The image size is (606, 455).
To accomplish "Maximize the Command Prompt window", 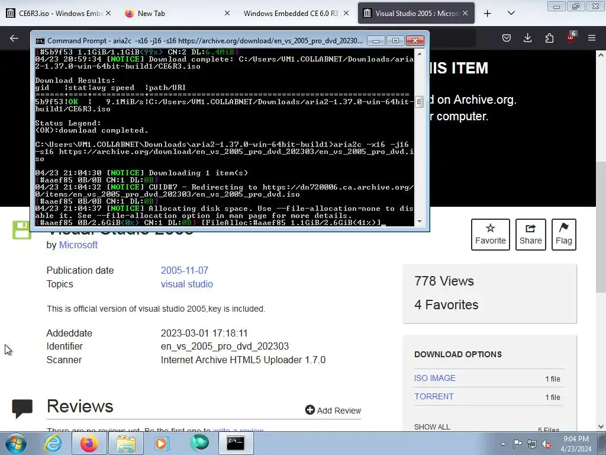I will [x=395, y=41].
